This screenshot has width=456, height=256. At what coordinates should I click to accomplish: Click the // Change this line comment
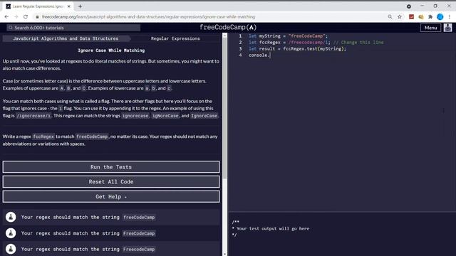coord(358,43)
